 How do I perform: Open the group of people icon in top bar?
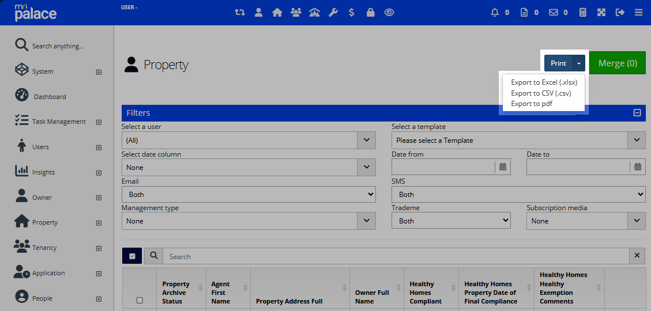coord(296,13)
